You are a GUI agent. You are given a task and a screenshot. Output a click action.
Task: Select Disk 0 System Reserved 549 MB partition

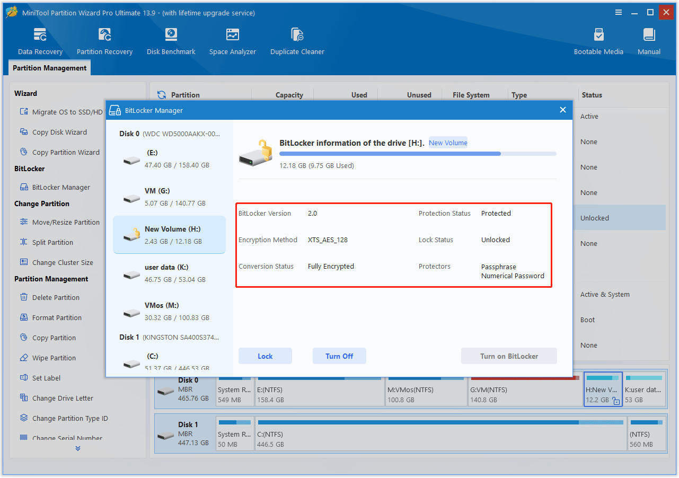click(x=235, y=389)
